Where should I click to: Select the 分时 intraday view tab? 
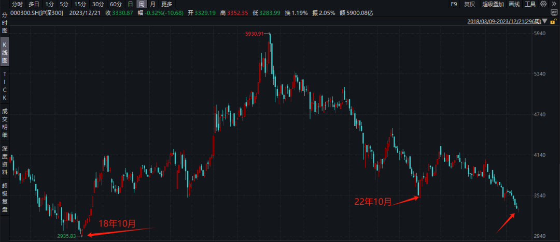click(x=17, y=4)
